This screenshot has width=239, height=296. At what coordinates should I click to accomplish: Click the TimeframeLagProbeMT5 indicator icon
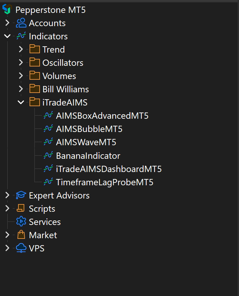coord(48,181)
